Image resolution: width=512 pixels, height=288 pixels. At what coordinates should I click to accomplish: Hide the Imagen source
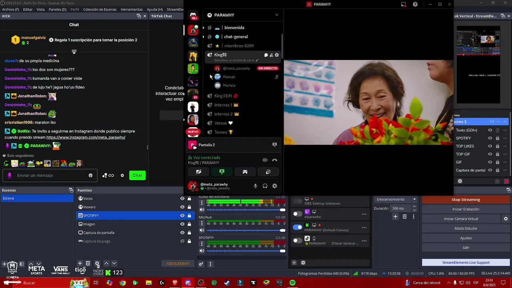(x=182, y=224)
